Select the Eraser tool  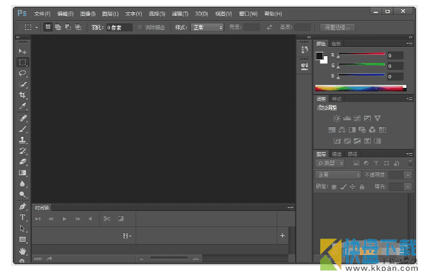tap(23, 162)
